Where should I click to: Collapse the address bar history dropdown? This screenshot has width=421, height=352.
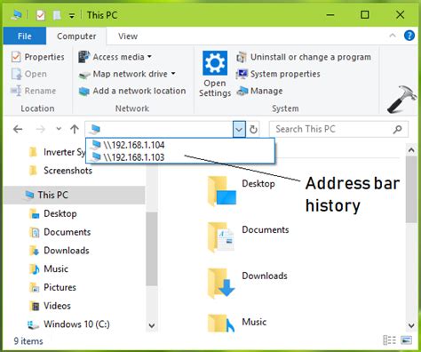tap(239, 130)
